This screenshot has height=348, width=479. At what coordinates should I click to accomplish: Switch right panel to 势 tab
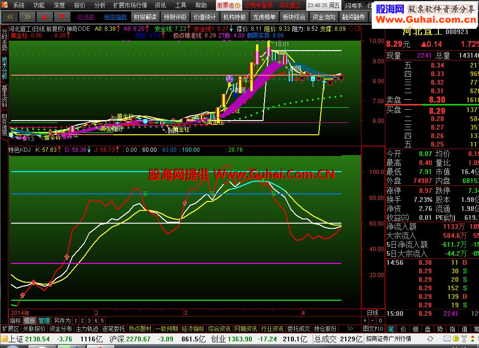[440, 329]
